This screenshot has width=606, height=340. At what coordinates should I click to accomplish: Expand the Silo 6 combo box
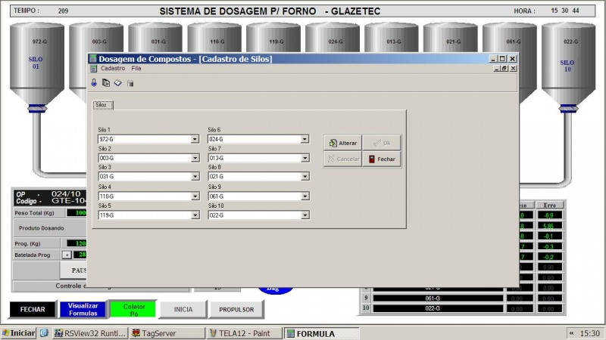tap(305, 139)
